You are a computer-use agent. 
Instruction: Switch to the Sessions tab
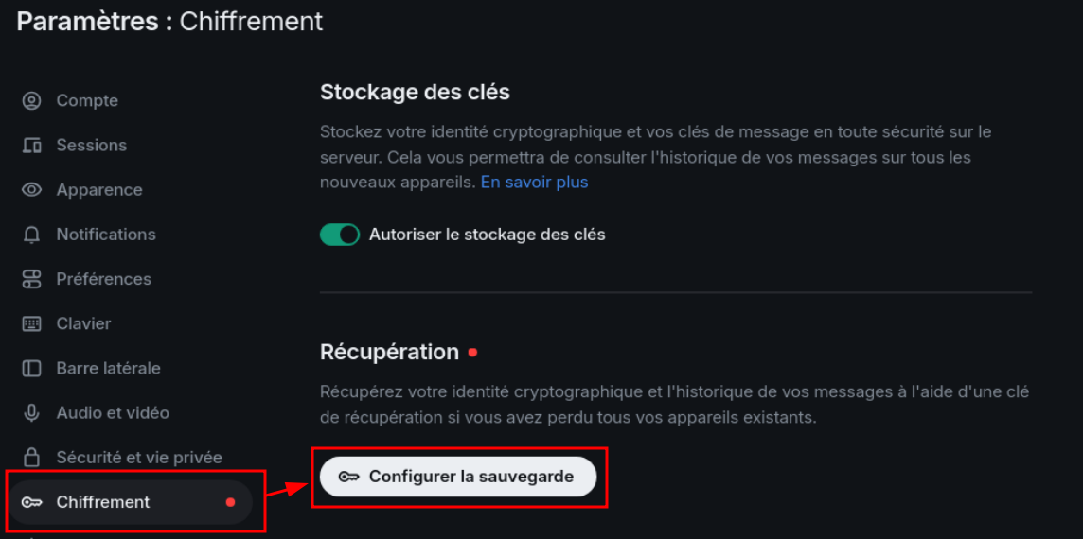pos(91,146)
